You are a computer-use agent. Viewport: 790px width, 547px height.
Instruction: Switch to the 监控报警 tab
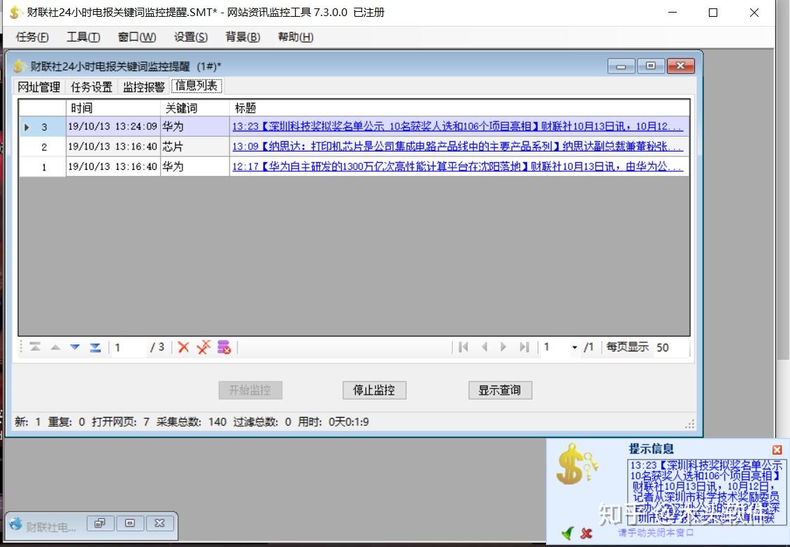(143, 87)
